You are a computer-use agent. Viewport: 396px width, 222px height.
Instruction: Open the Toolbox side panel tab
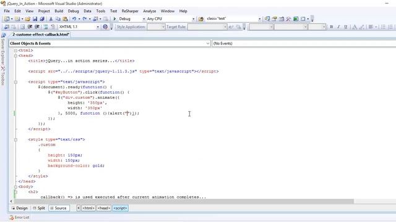(2, 75)
